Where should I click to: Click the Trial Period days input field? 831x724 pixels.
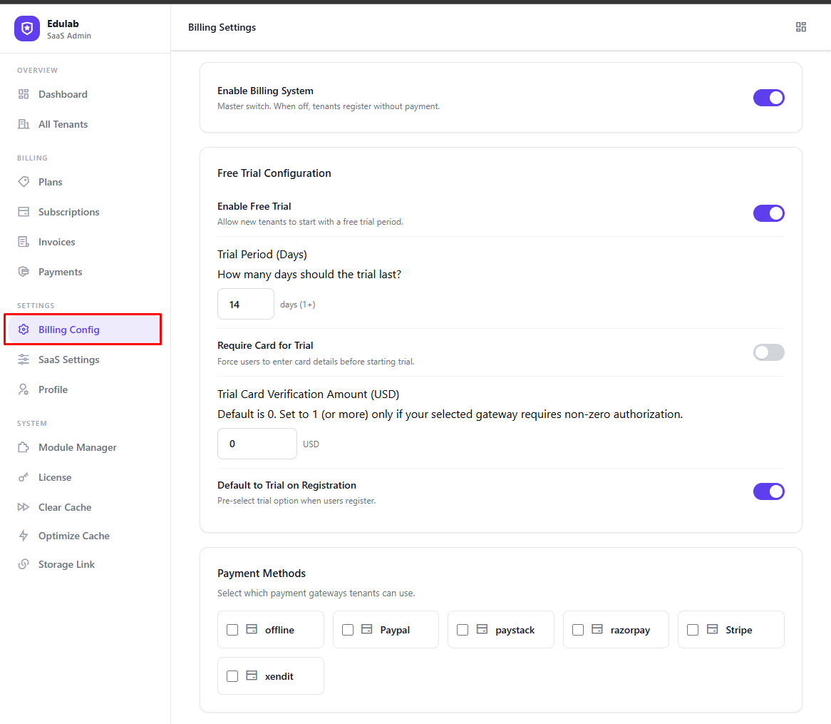[x=245, y=304]
